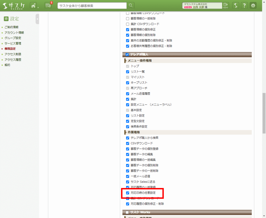Open the settings gear icon in header
Image resolution: width=266 pixels, height=218 pixels.
point(253,6)
